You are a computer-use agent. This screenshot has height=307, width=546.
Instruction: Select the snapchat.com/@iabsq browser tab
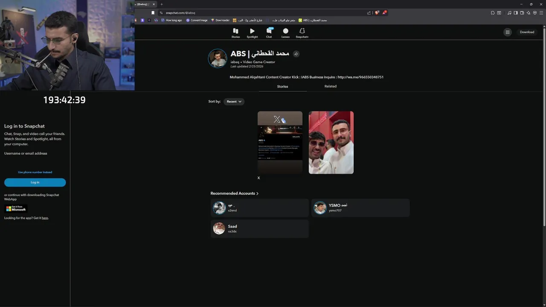tap(146, 4)
